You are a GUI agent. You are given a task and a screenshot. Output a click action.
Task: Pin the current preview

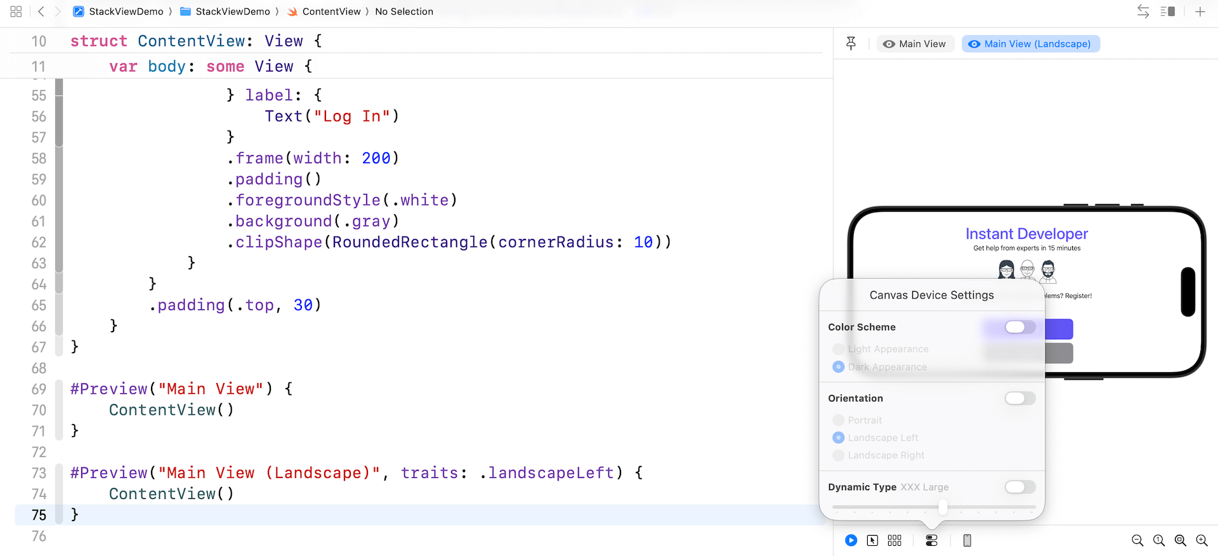(851, 43)
